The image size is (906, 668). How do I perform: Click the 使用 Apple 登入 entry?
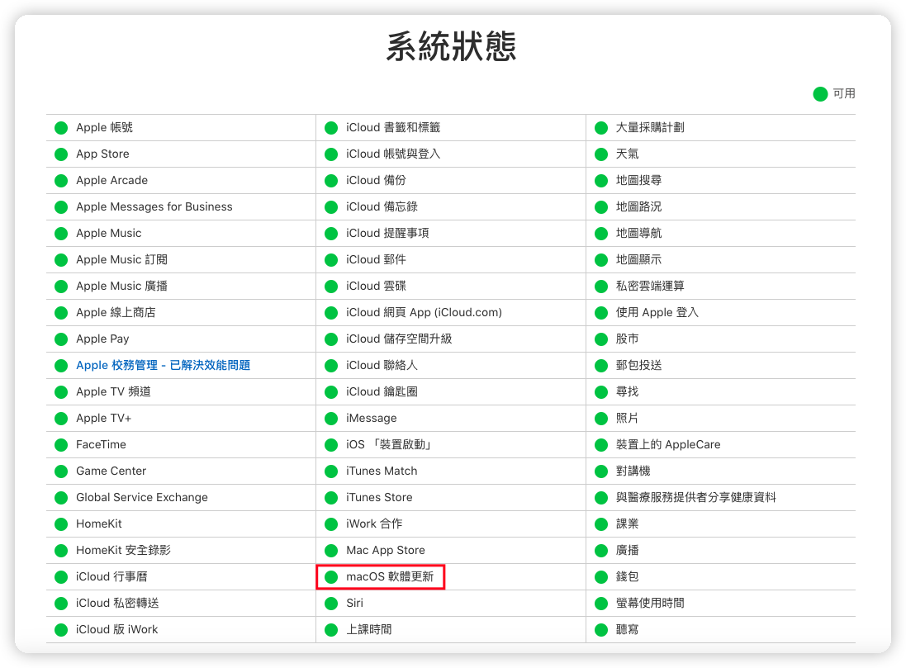coord(657,313)
